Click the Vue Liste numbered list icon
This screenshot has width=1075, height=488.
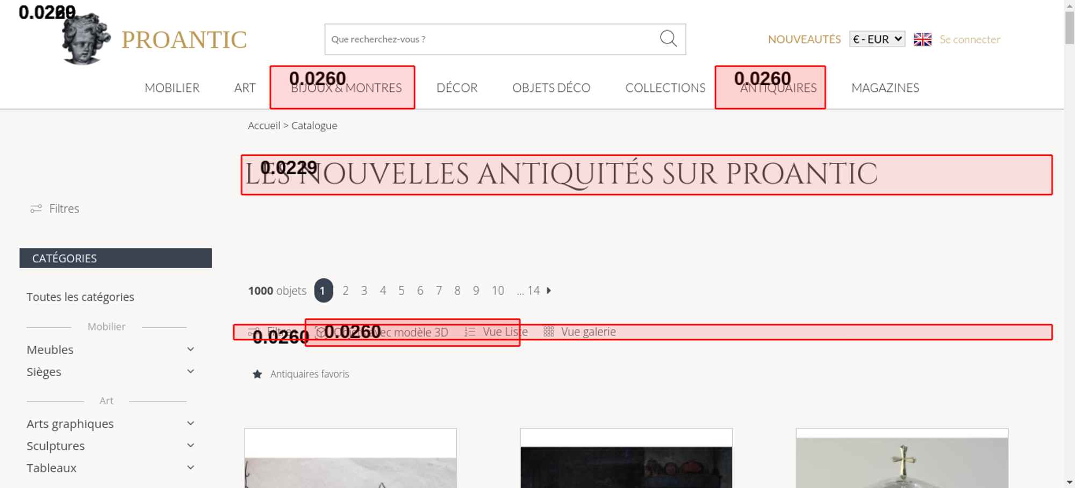click(470, 332)
